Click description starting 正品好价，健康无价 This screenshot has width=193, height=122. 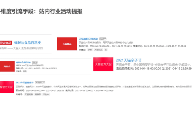tap(104, 87)
